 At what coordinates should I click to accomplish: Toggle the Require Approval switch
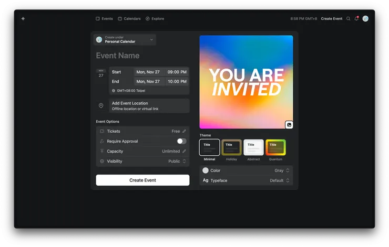pyautogui.click(x=181, y=141)
